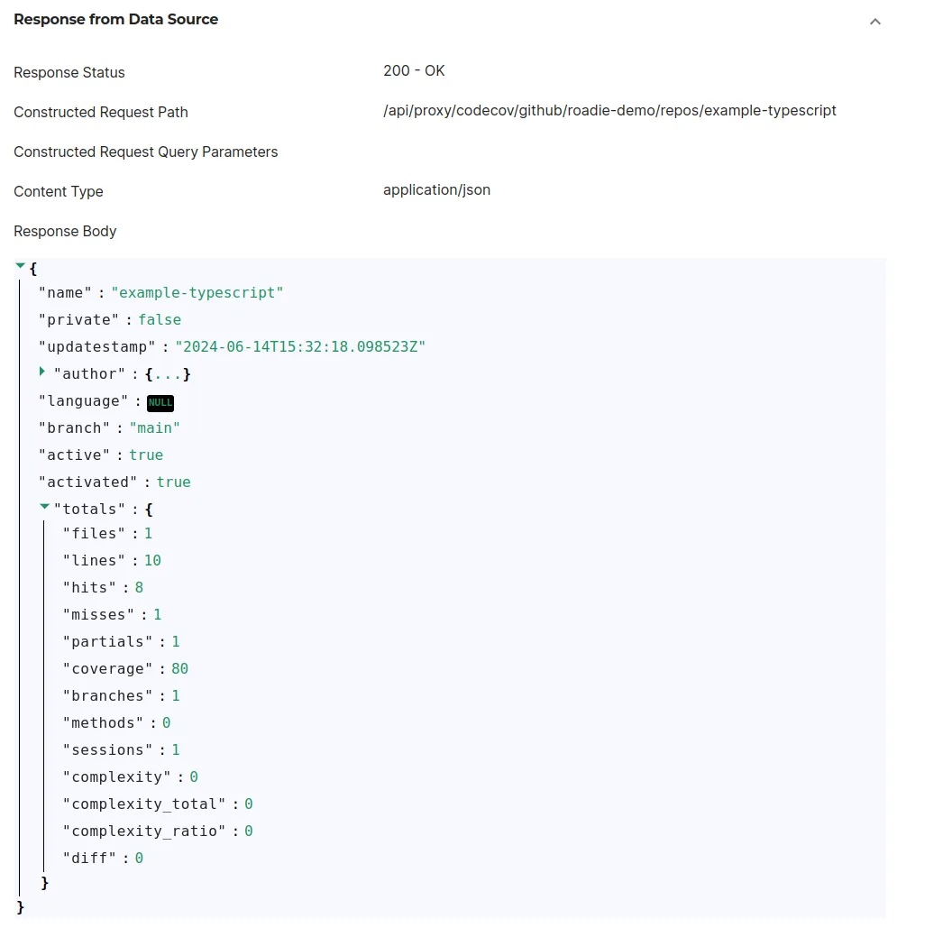Image resolution: width=943 pixels, height=928 pixels.
Task: Collapse the root JSON object disclosure triangle
Action: pyautogui.click(x=20, y=265)
